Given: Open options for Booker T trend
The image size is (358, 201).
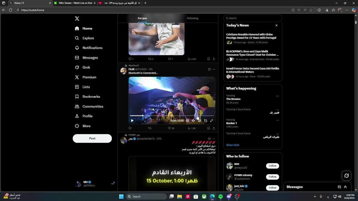Looking at the screenshot, I should pyautogui.click(x=277, y=120).
